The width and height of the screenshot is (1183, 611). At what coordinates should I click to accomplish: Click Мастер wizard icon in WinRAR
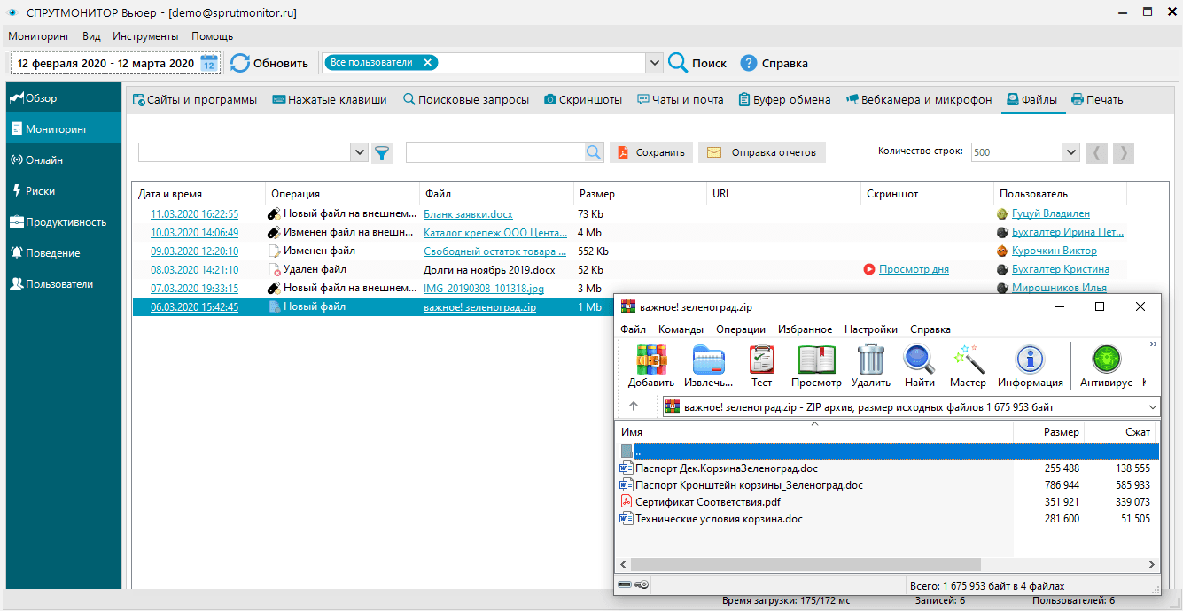pos(968,367)
